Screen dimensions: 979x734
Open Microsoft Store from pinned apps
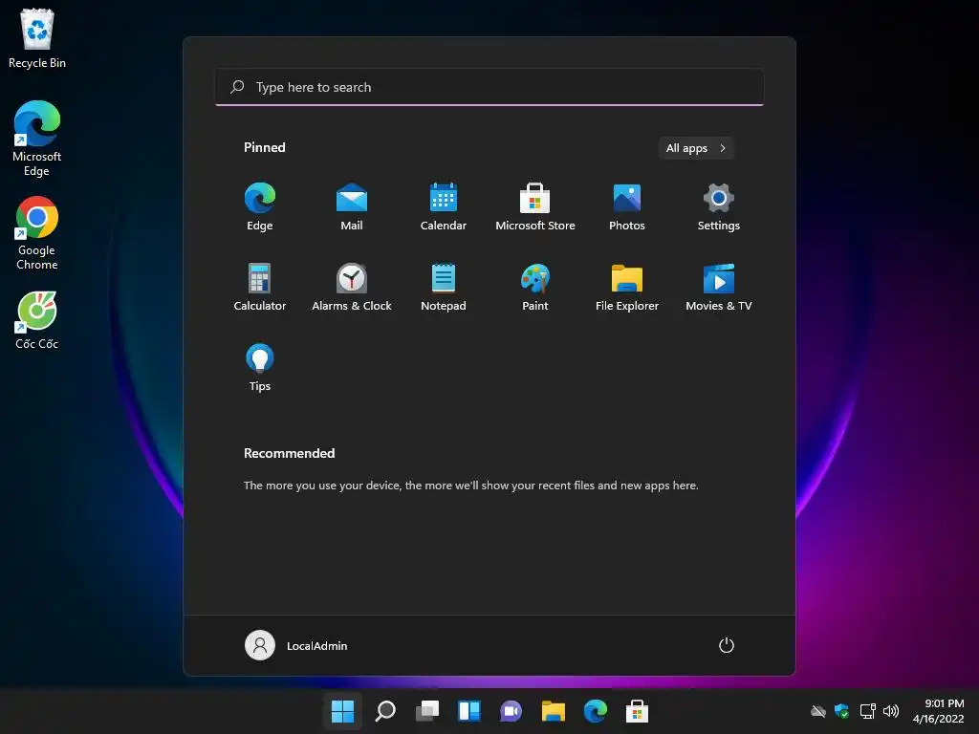pyautogui.click(x=535, y=206)
